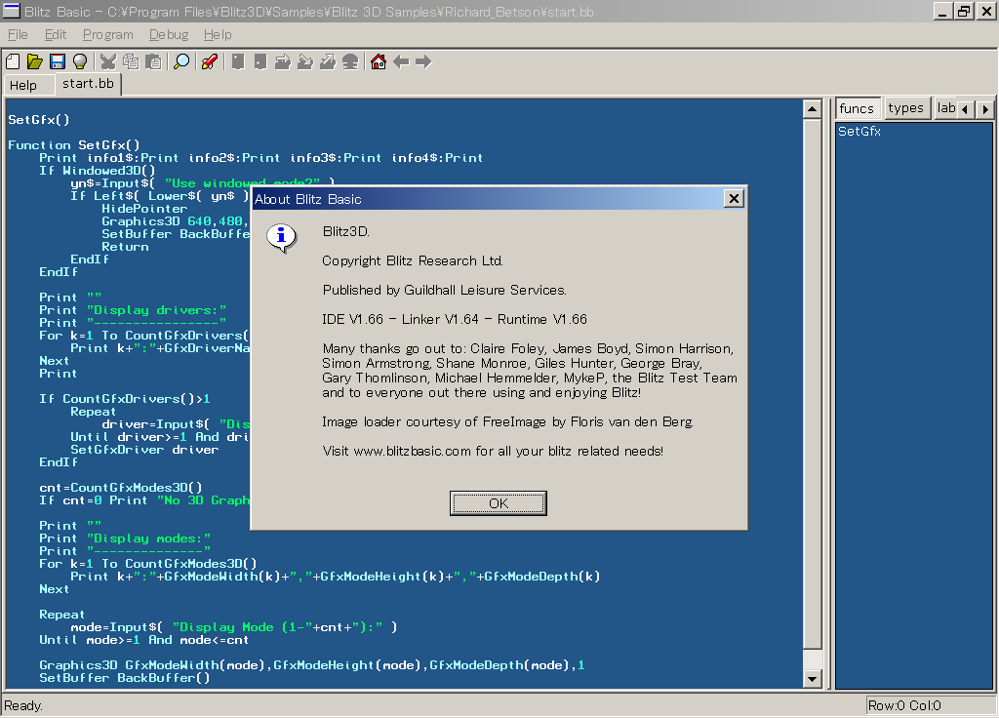Click the 'Graphics3D GfxModeWidth(mode)' code line
Image resolution: width=999 pixels, height=718 pixels.
pyautogui.click(x=312, y=665)
